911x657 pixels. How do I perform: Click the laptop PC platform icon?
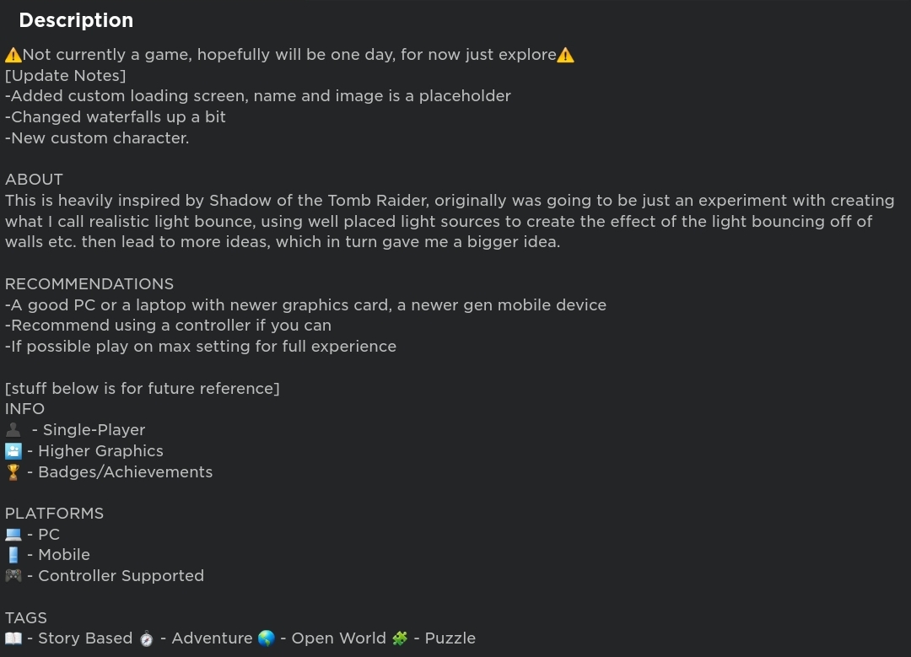[13, 534]
